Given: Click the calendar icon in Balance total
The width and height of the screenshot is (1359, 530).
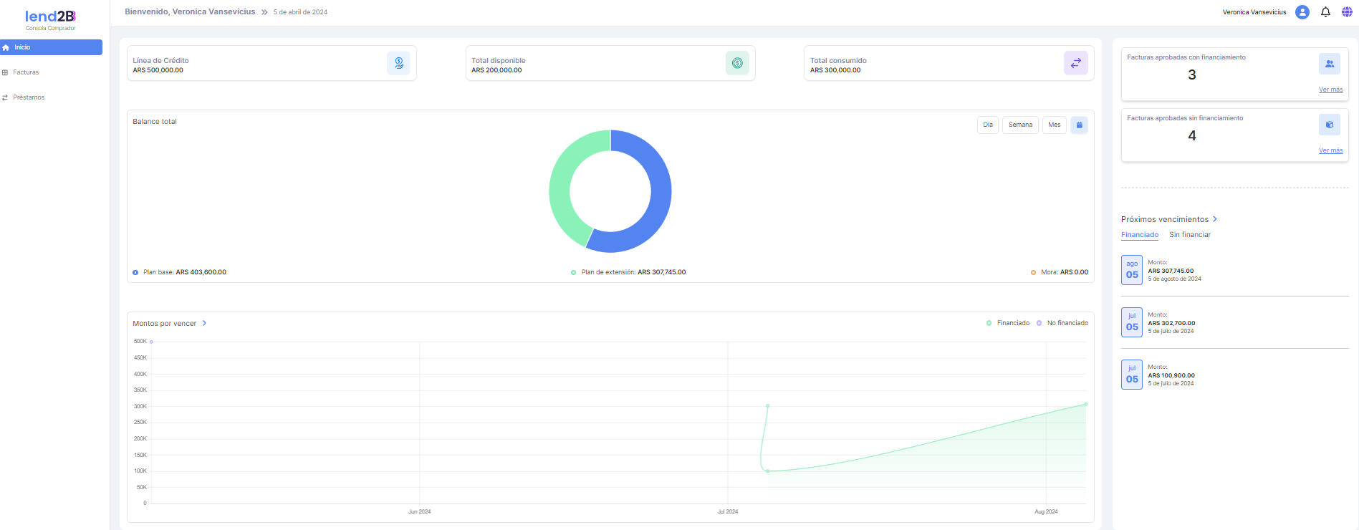Looking at the screenshot, I should pos(1079,125).
